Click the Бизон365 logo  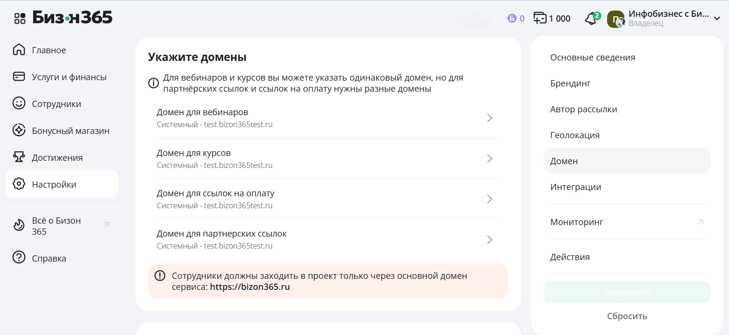click(72, 18)
